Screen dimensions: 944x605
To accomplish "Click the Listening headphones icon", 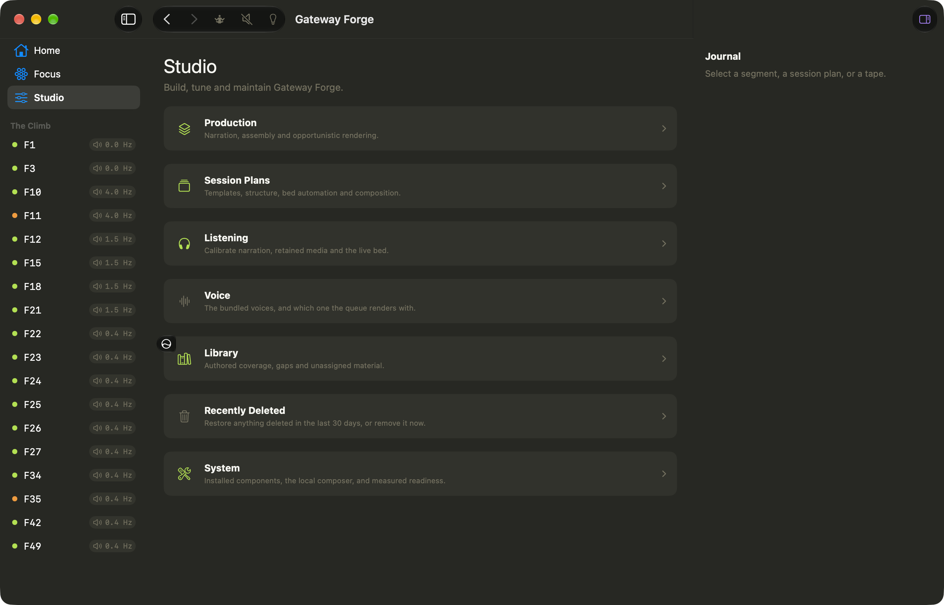I will [184, 243].
